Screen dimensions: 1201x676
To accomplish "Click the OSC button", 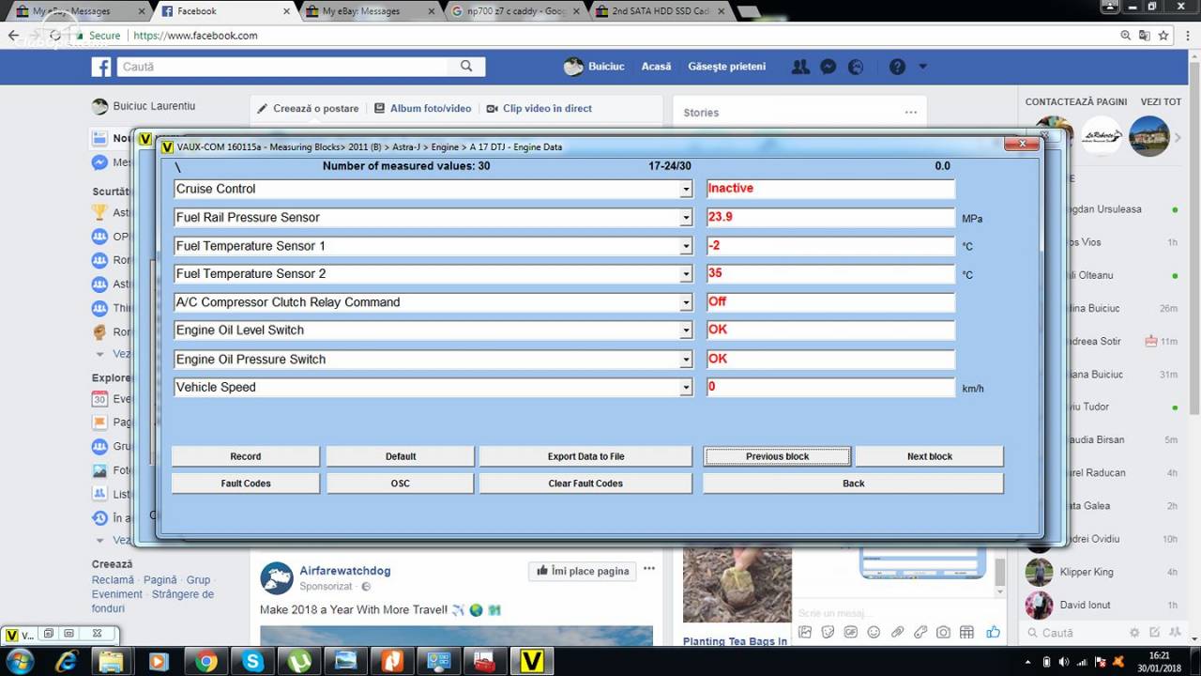I will 401,484.
